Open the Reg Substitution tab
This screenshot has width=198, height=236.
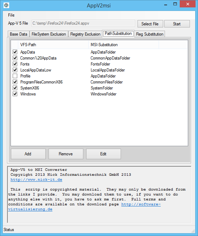[x=149, y=34]
